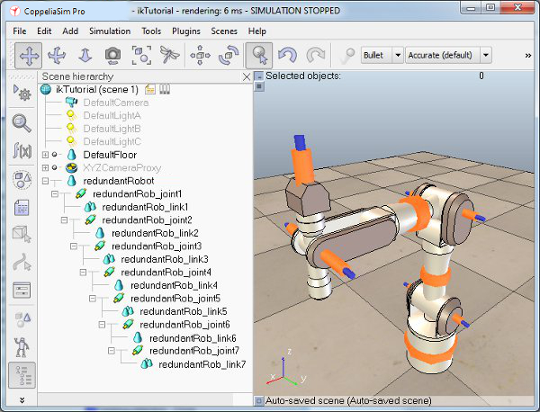Select redundantRob_link1 in the hierarchy
Viewport: 540px width, 412px height.
[x=145, y=207]
